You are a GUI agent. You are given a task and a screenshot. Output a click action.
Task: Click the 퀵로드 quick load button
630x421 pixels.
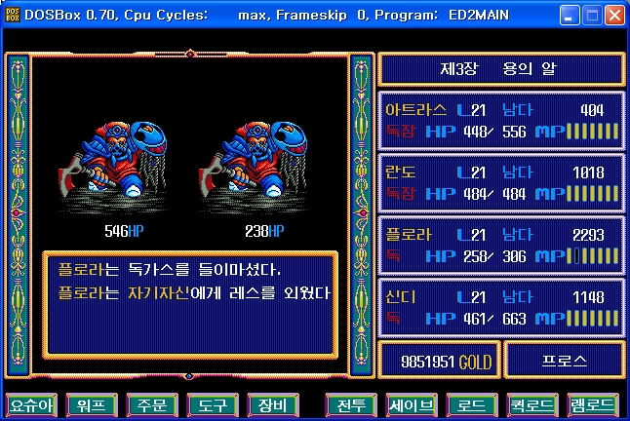click(532, 405)
